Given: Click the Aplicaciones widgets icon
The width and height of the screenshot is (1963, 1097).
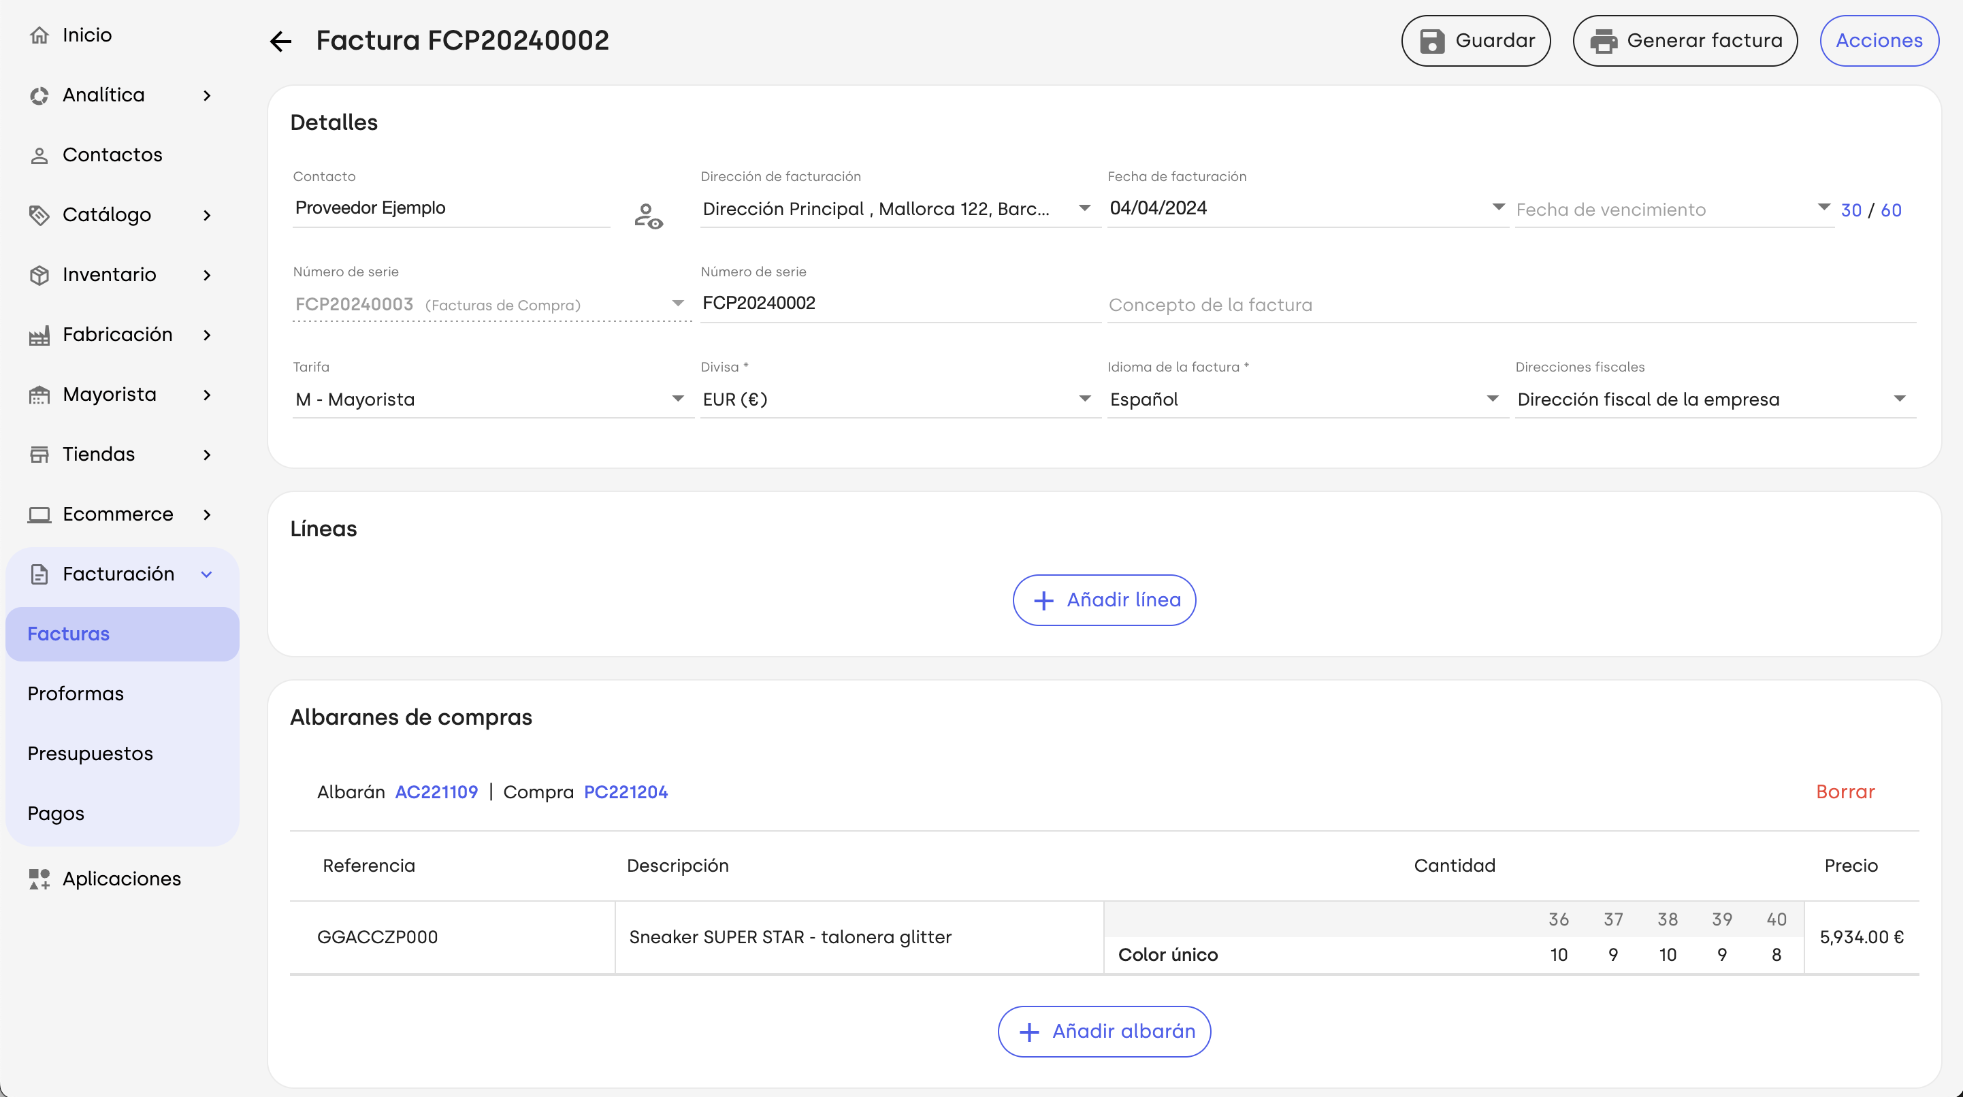Looking at the screenshot, I should pos(39,879).
